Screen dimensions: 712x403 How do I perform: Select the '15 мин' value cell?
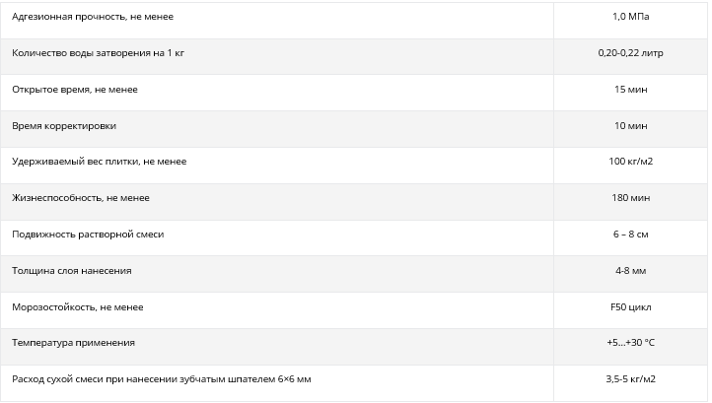[x=630, y=90]
